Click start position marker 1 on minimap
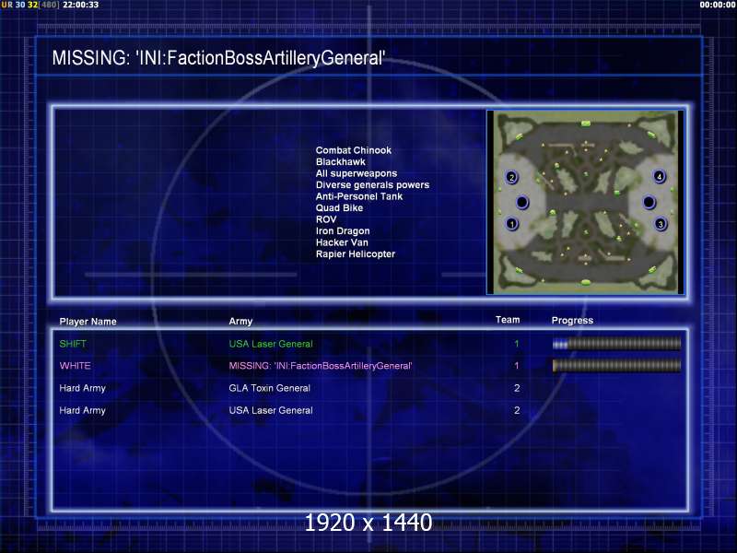Viewport: 737px width, 553px height. click(512, 224)
